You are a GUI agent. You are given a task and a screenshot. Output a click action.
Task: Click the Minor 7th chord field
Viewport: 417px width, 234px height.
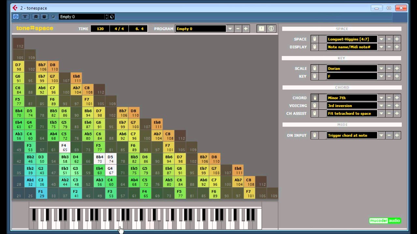coord(352,97)
